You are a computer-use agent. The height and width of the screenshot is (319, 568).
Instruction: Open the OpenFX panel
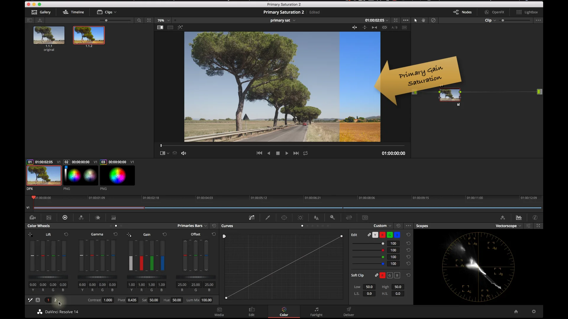pos(495,12)
